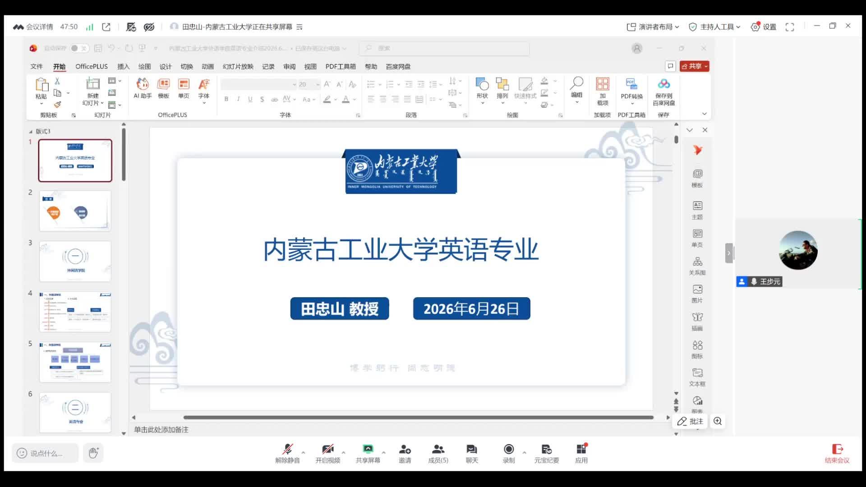Open the 形状 shapes gallery

482,90
